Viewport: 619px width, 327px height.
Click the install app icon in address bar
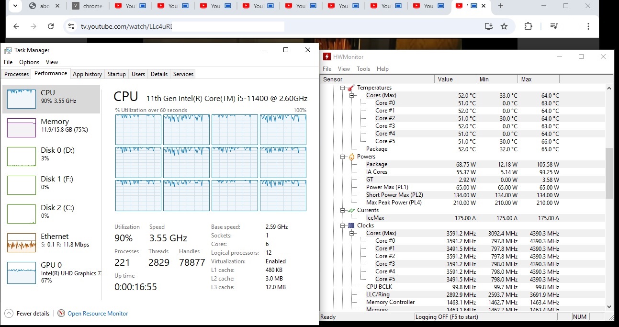click(488, 26)
